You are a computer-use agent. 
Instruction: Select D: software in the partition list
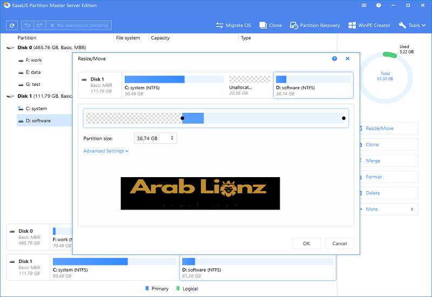[x=44, y=120]
